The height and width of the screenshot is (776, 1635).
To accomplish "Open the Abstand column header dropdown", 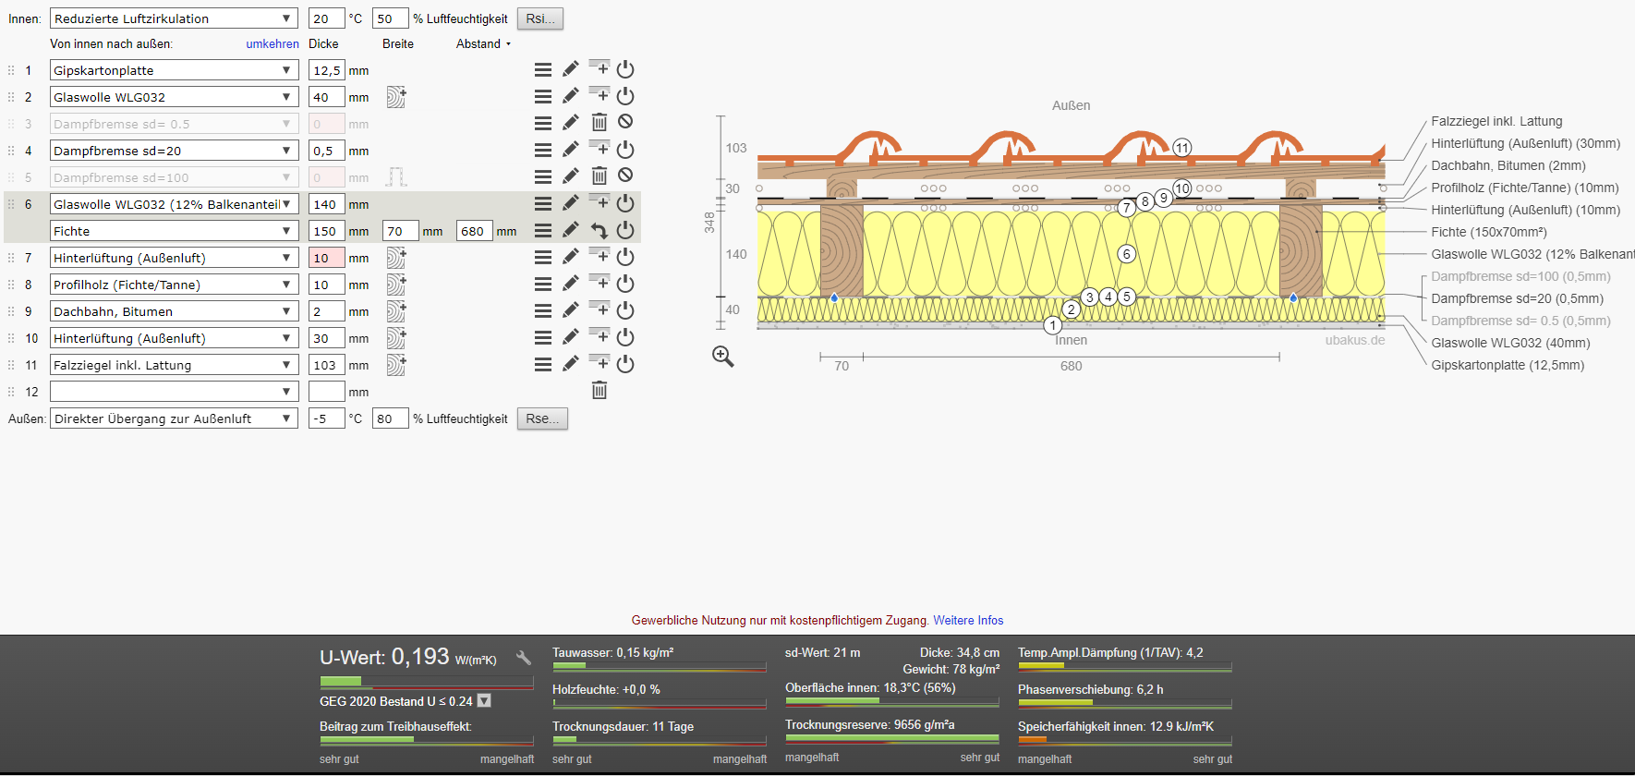I will (x=483, y=43).
